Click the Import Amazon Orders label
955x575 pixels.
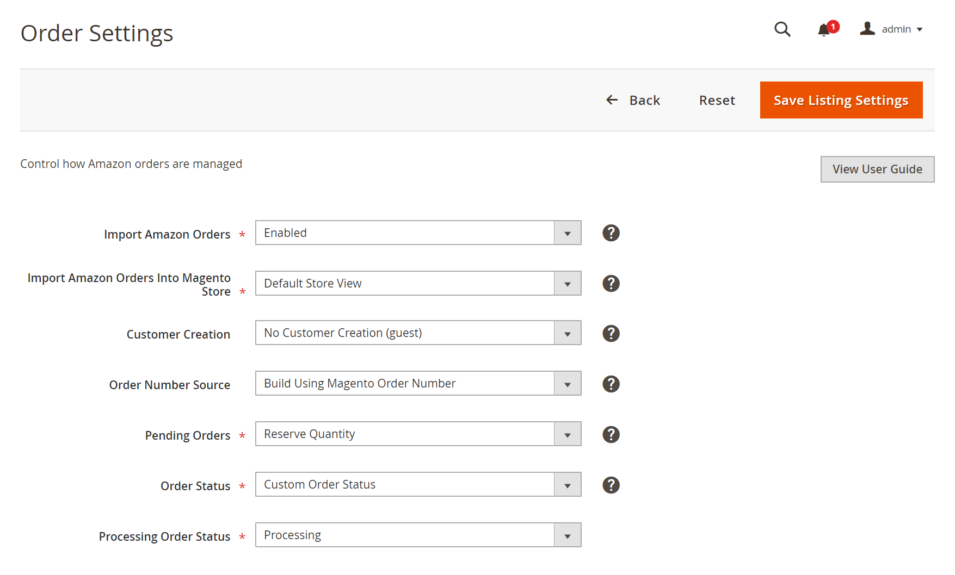(x=167, y=234)
